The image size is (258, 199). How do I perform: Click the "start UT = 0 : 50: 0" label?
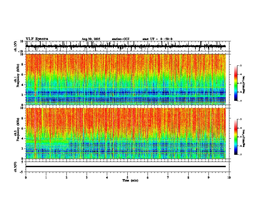click(x=157, y=39)
